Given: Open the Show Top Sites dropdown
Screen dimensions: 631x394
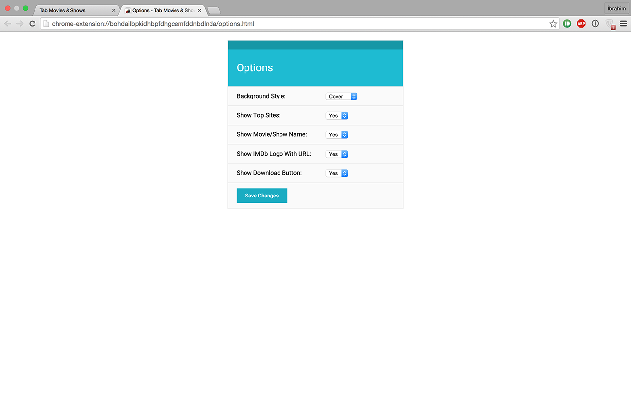Looking at the screenshot, I should (337, 116).
